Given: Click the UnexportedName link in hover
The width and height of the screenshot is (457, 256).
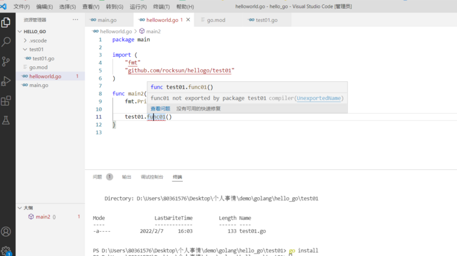Looking at the screenshot, I should point(318,98).
